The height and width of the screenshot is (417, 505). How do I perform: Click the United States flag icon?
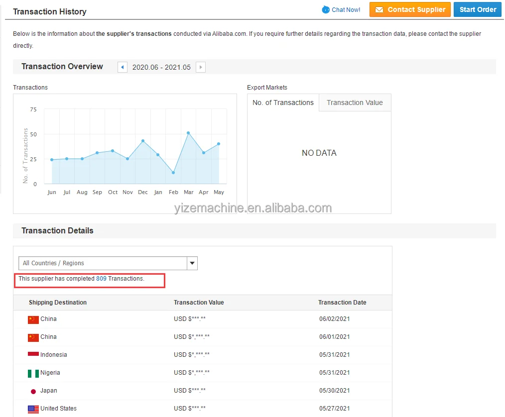coord(33,409)
